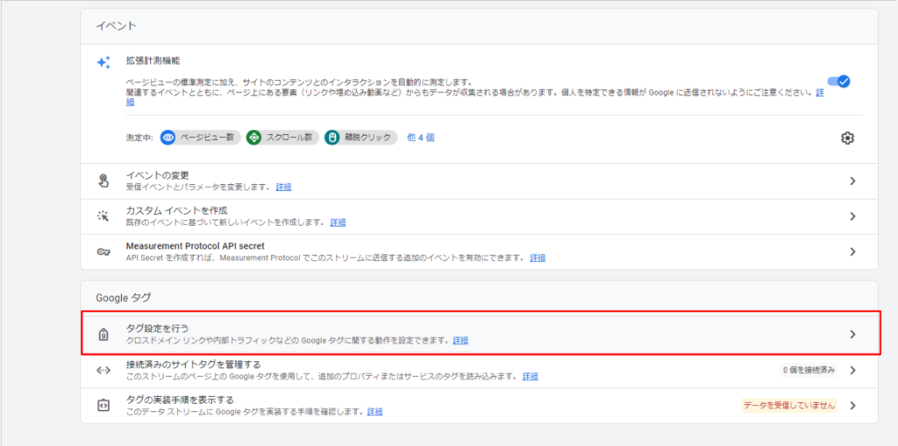Open 詳細 link in enhanced measurement description
Viewport: 898px width, 446px height.
click(820, 92)
